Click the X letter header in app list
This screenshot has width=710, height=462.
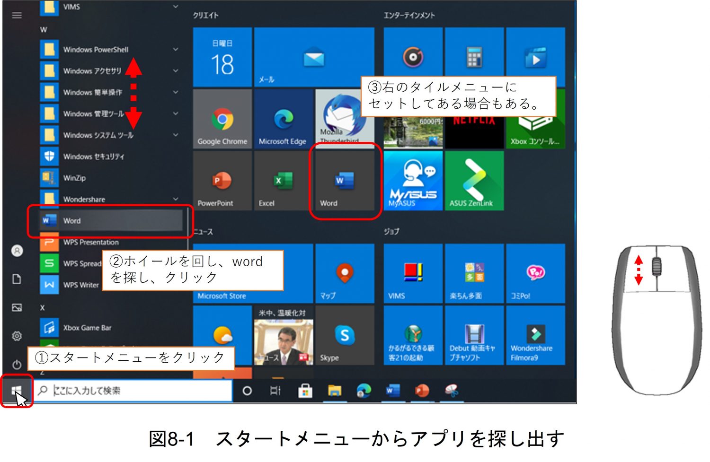coord(43,307)
